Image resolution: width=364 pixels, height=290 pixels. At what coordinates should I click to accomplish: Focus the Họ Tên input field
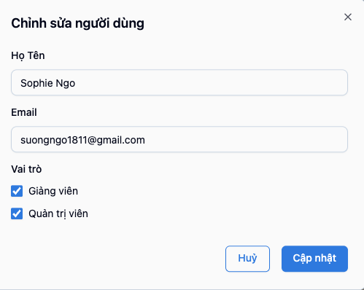(x=179, y=82)
